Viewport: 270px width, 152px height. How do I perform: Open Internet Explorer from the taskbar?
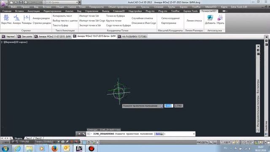pos(17,148)
